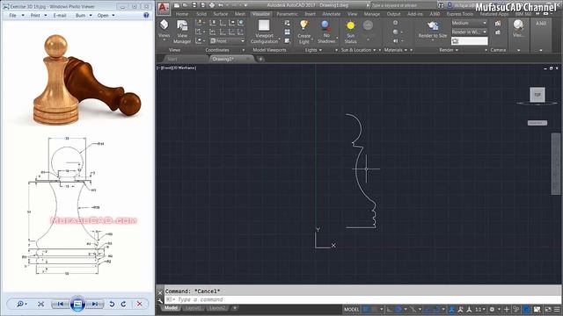
Task: Open the Solid ribbon tab
Action: tap(201, 14)
